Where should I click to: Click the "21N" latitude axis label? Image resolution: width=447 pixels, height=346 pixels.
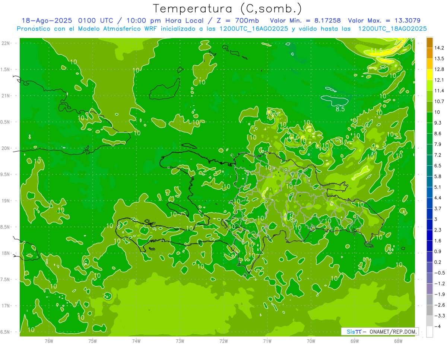click(x=6, y=96)
